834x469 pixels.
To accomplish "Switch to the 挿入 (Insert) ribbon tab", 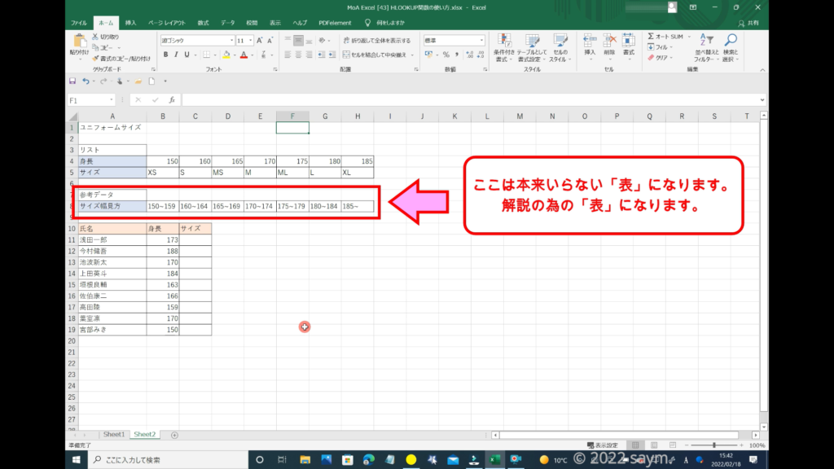I will tap(130, 23).
